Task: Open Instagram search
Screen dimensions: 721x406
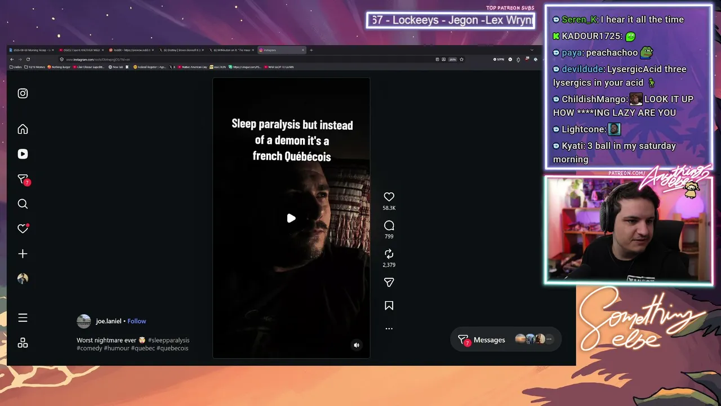Action: [23, 204]
